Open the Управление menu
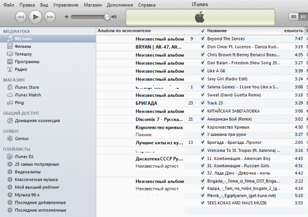This screenshot has width=308, height=217. [x=66, y=5]
